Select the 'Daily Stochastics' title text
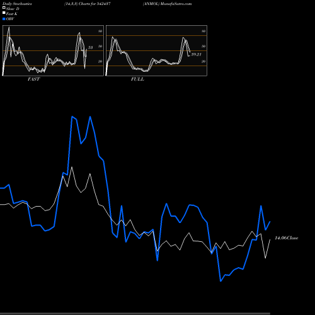This screenshot has width=315, height=315. [17, 4]
